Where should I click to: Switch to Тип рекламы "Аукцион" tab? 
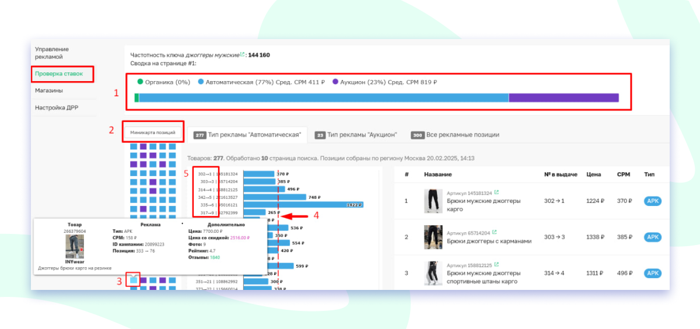click(356, 135)
